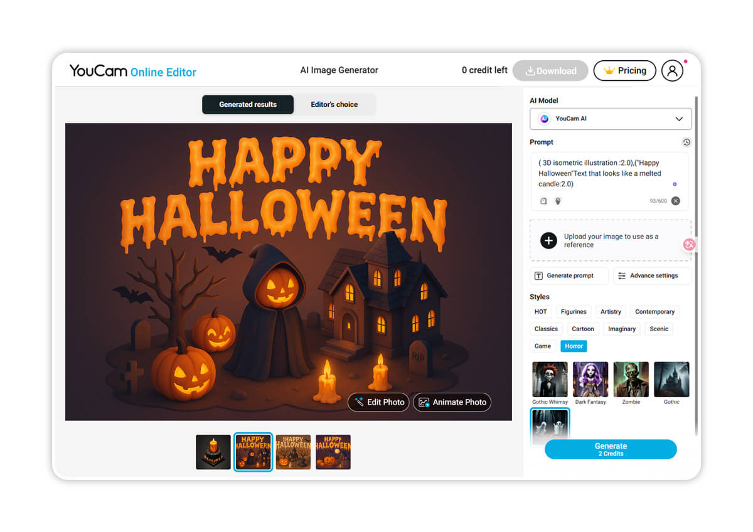Select the third result thumbnail
Image resolution: width=753 pixels, height=532 pixels.
coord(293,452)
